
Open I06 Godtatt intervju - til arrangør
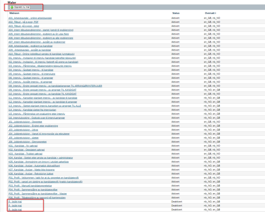(31, 78)
